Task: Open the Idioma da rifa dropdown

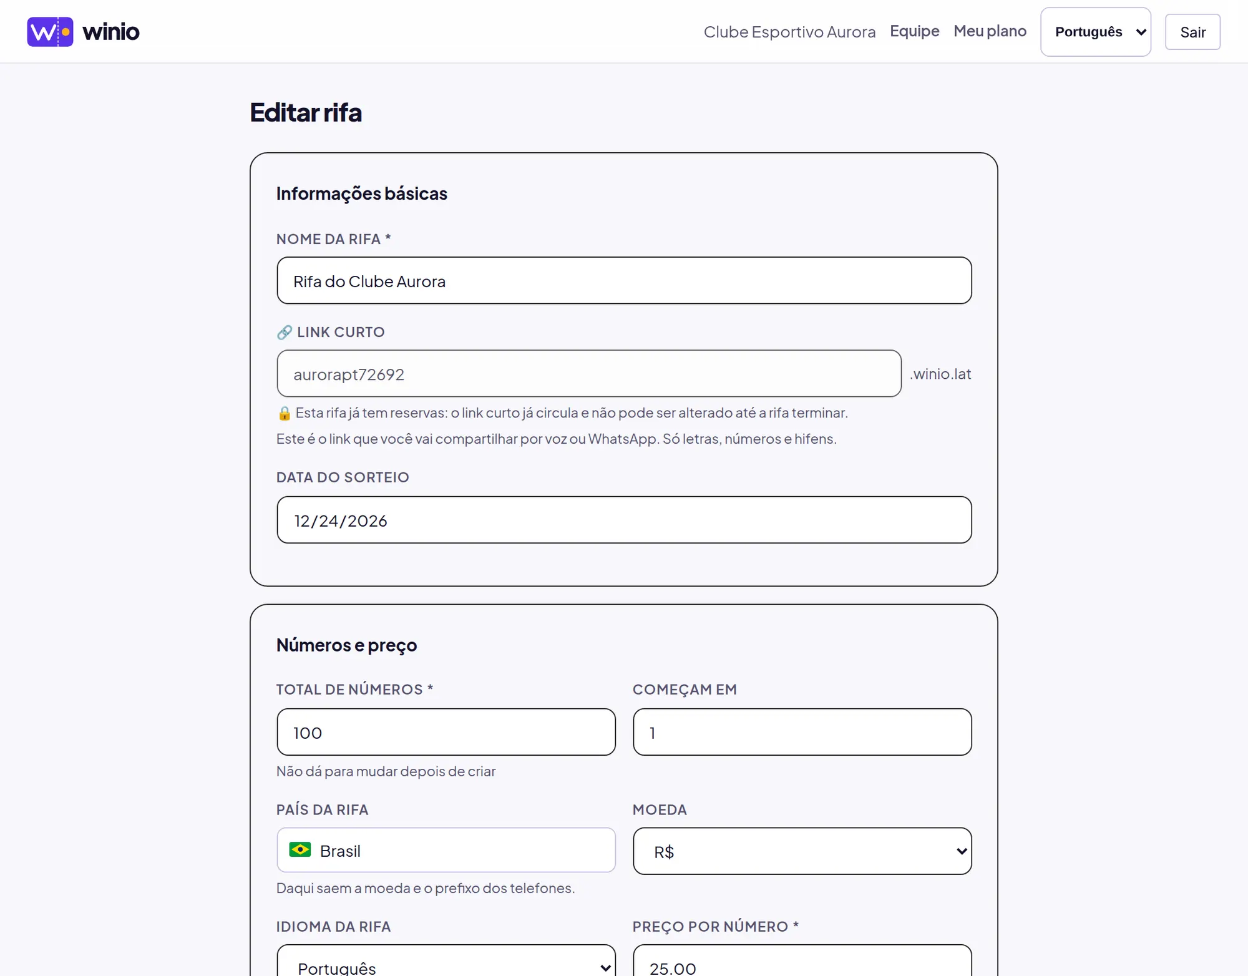Action: [446, 961]
